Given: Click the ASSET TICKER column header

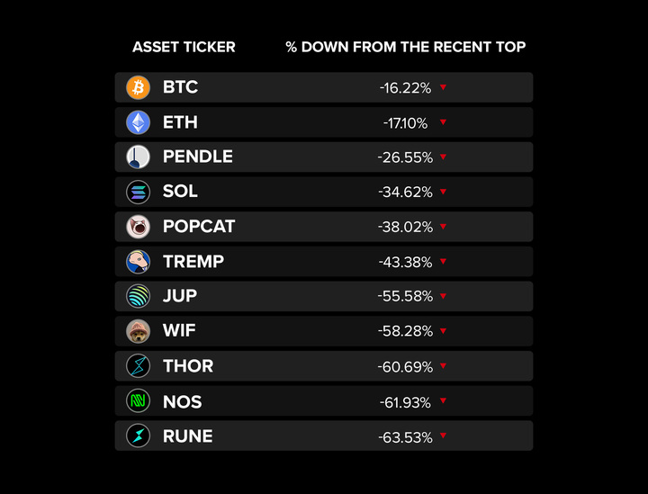Looking at the screenshot, I should click(x=184, y=47).
